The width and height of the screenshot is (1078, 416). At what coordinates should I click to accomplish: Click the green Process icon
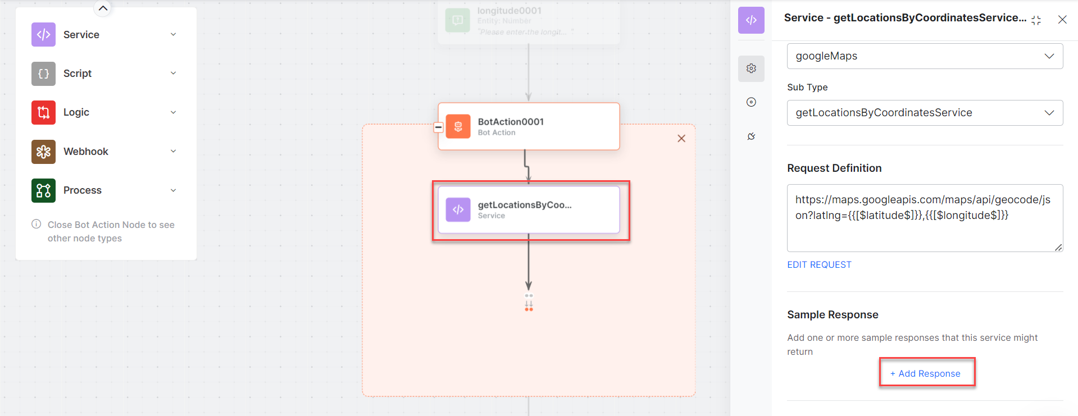click(43, 190)
